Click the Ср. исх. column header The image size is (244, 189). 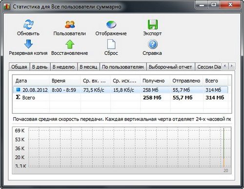[125, 81]
